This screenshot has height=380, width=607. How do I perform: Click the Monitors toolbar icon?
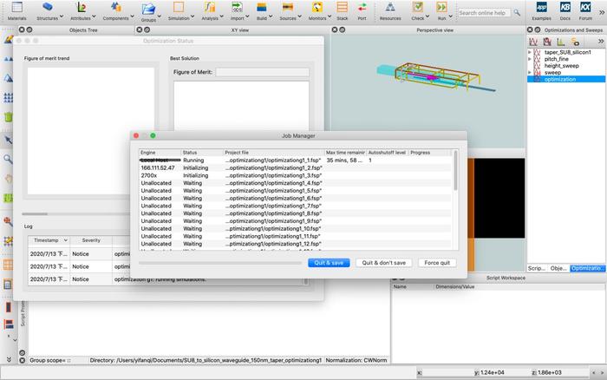click(x=317, y=7)
